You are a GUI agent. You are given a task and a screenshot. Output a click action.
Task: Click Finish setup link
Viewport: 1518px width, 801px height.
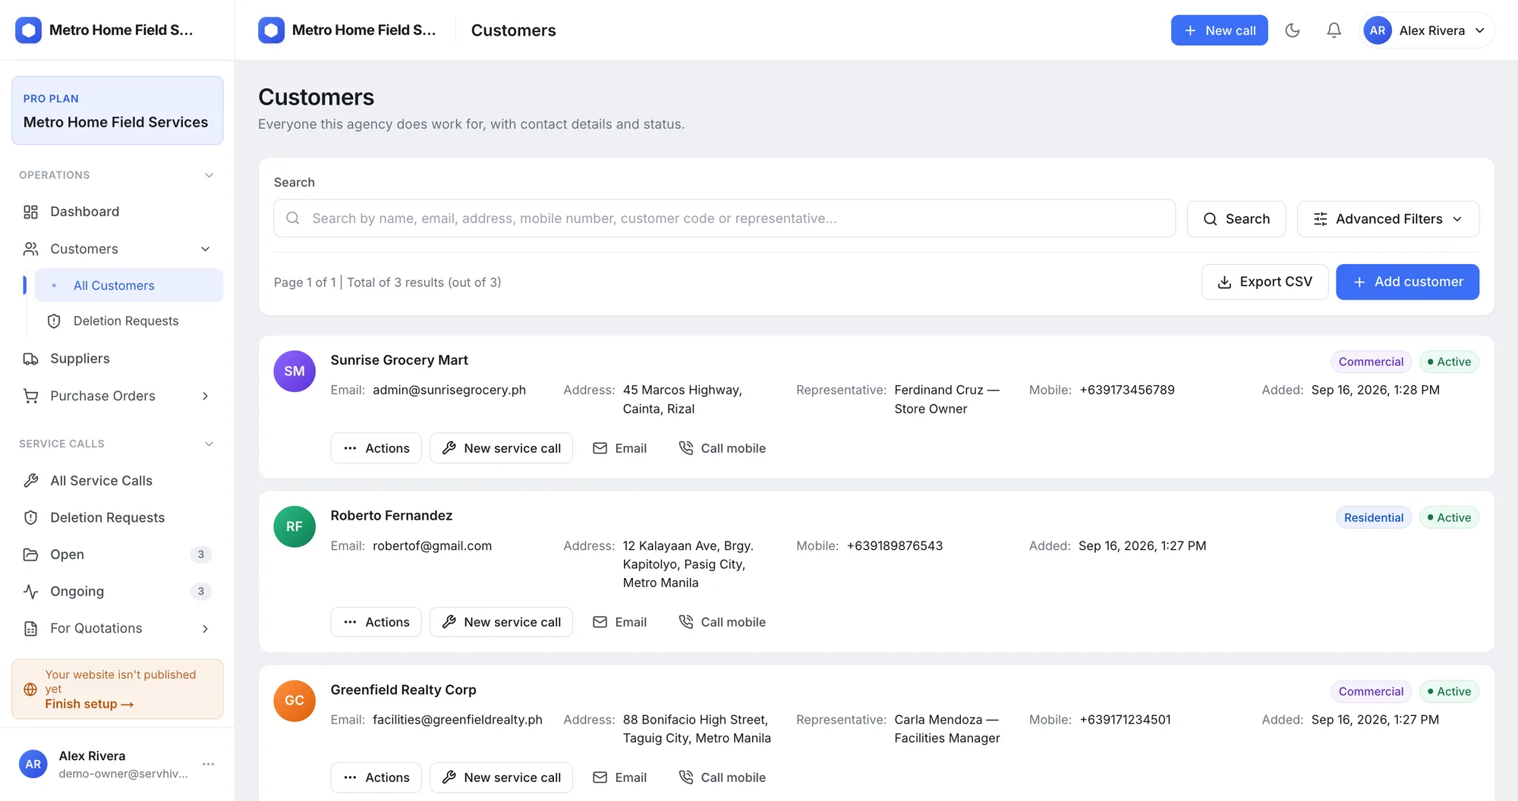pos(89,704)
